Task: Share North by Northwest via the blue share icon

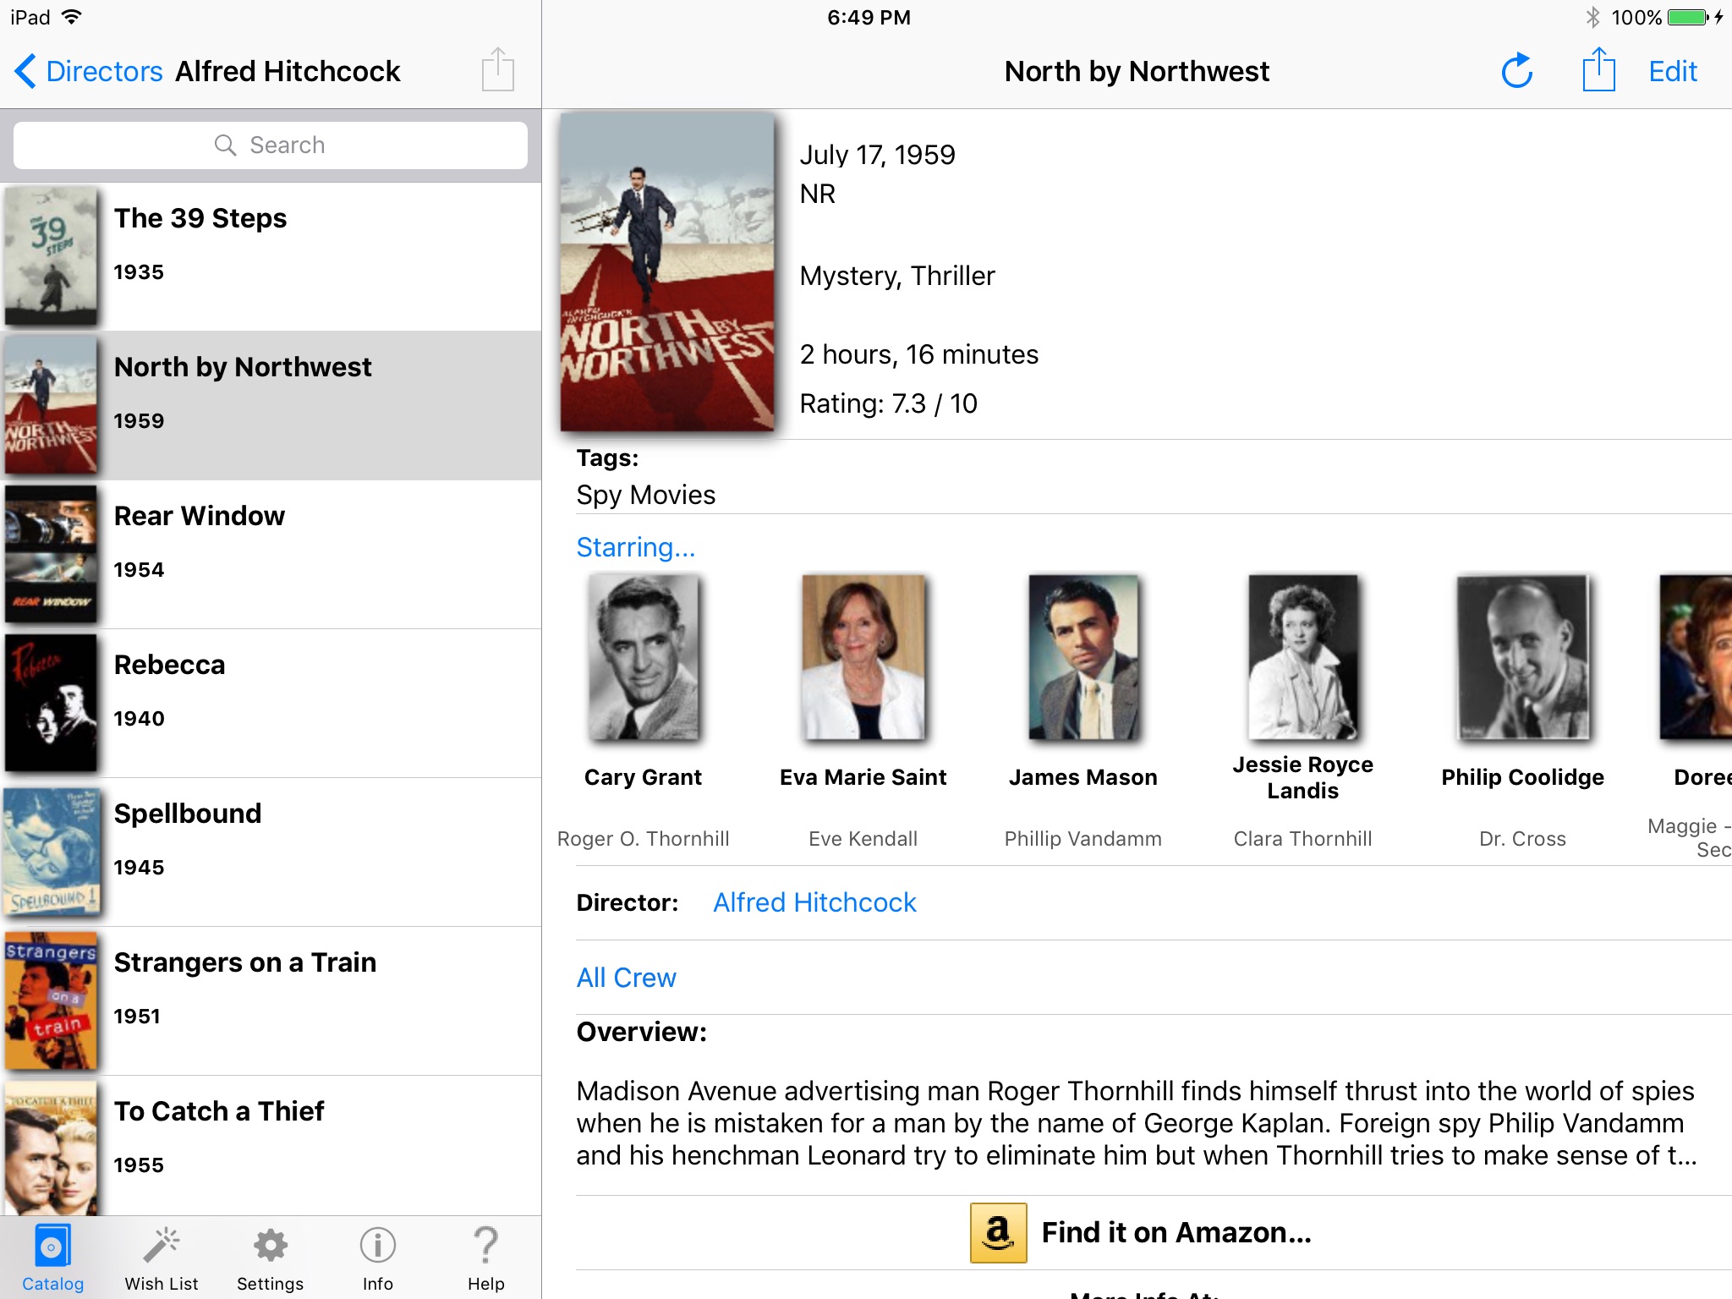Action: pos(1598,69)
